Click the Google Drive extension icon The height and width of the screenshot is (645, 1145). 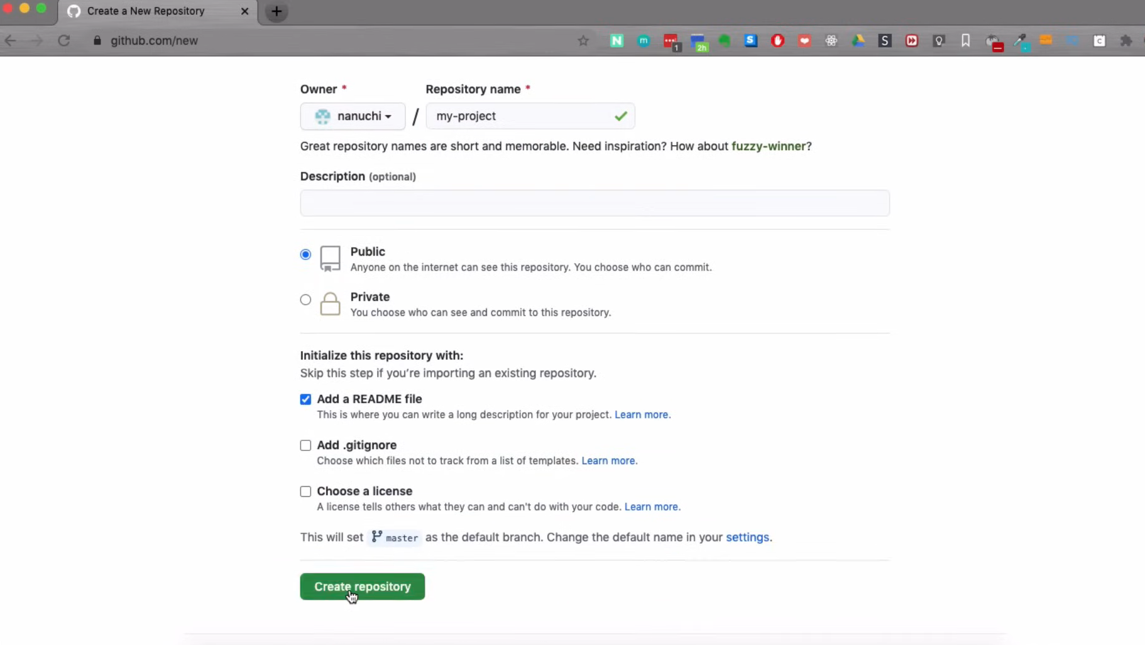[x=858, y=41]
